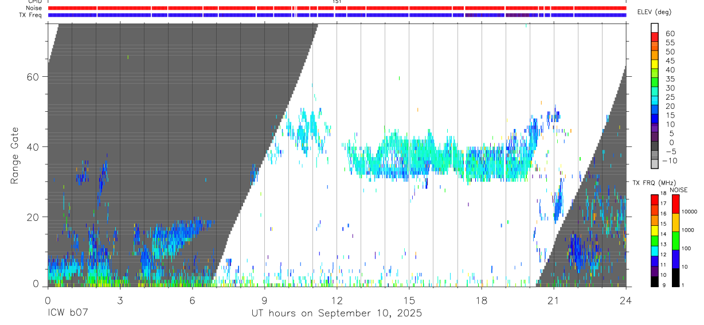Click the '12' tick label on the UT hours axis
The height and width of the screenshot is (325, 704).
[x=337, y=300]
